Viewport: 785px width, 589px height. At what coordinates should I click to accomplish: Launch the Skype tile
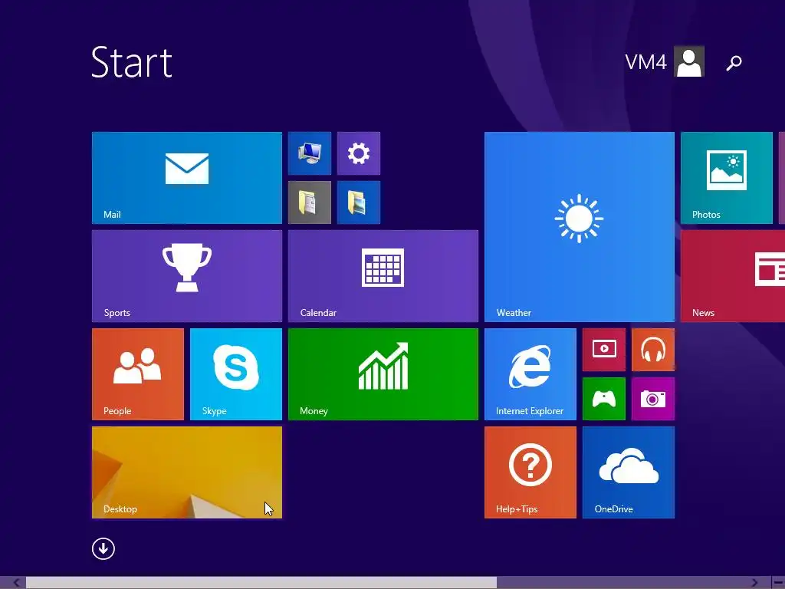click(x=236, y=374)
